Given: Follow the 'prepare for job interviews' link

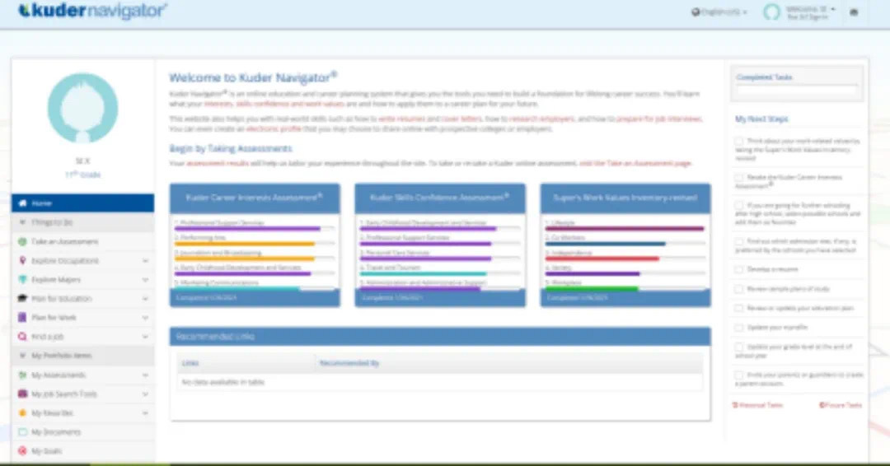Looking at the screenshot, I should click(659, 119).
